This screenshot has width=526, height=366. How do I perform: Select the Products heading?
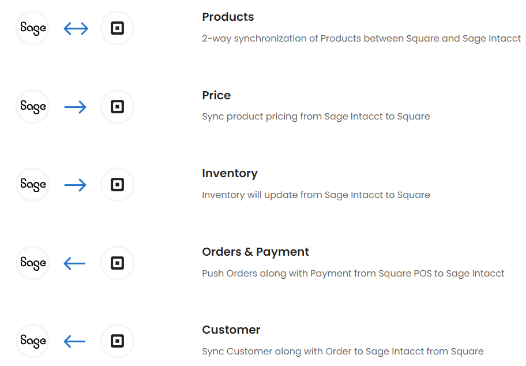pyautogui.click(x=228, y=17)
